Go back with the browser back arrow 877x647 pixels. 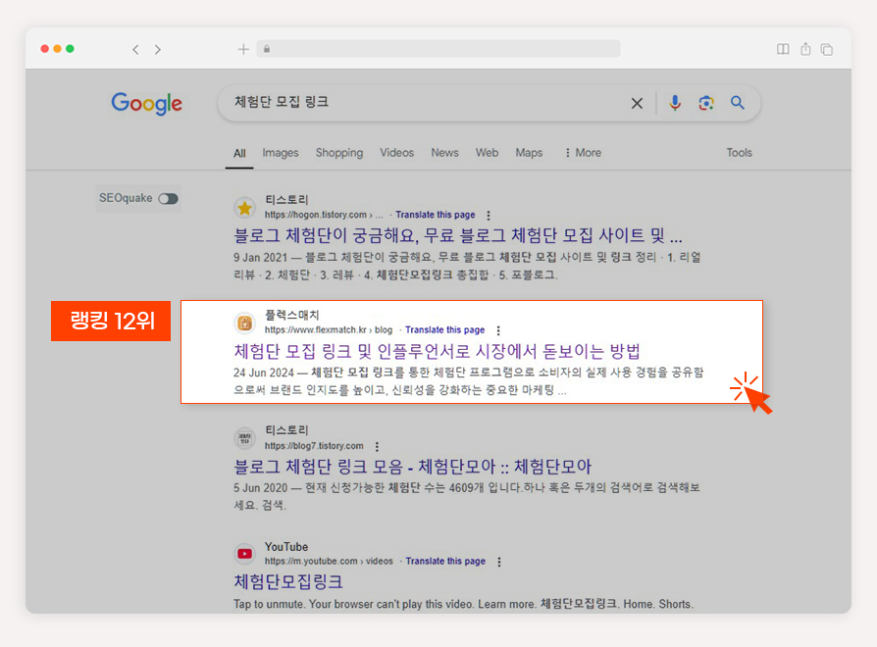point(135,49)
